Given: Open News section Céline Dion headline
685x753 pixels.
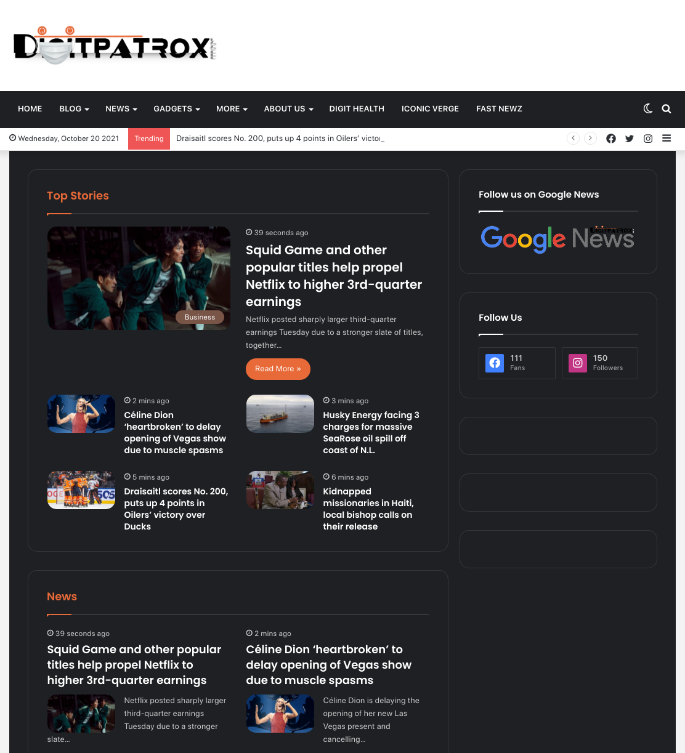Looking at the screenshot, I should click(x=329, y=665).
